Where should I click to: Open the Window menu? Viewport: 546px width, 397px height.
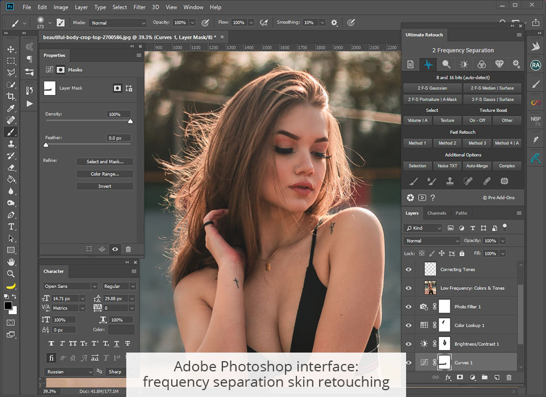point(193,7)
